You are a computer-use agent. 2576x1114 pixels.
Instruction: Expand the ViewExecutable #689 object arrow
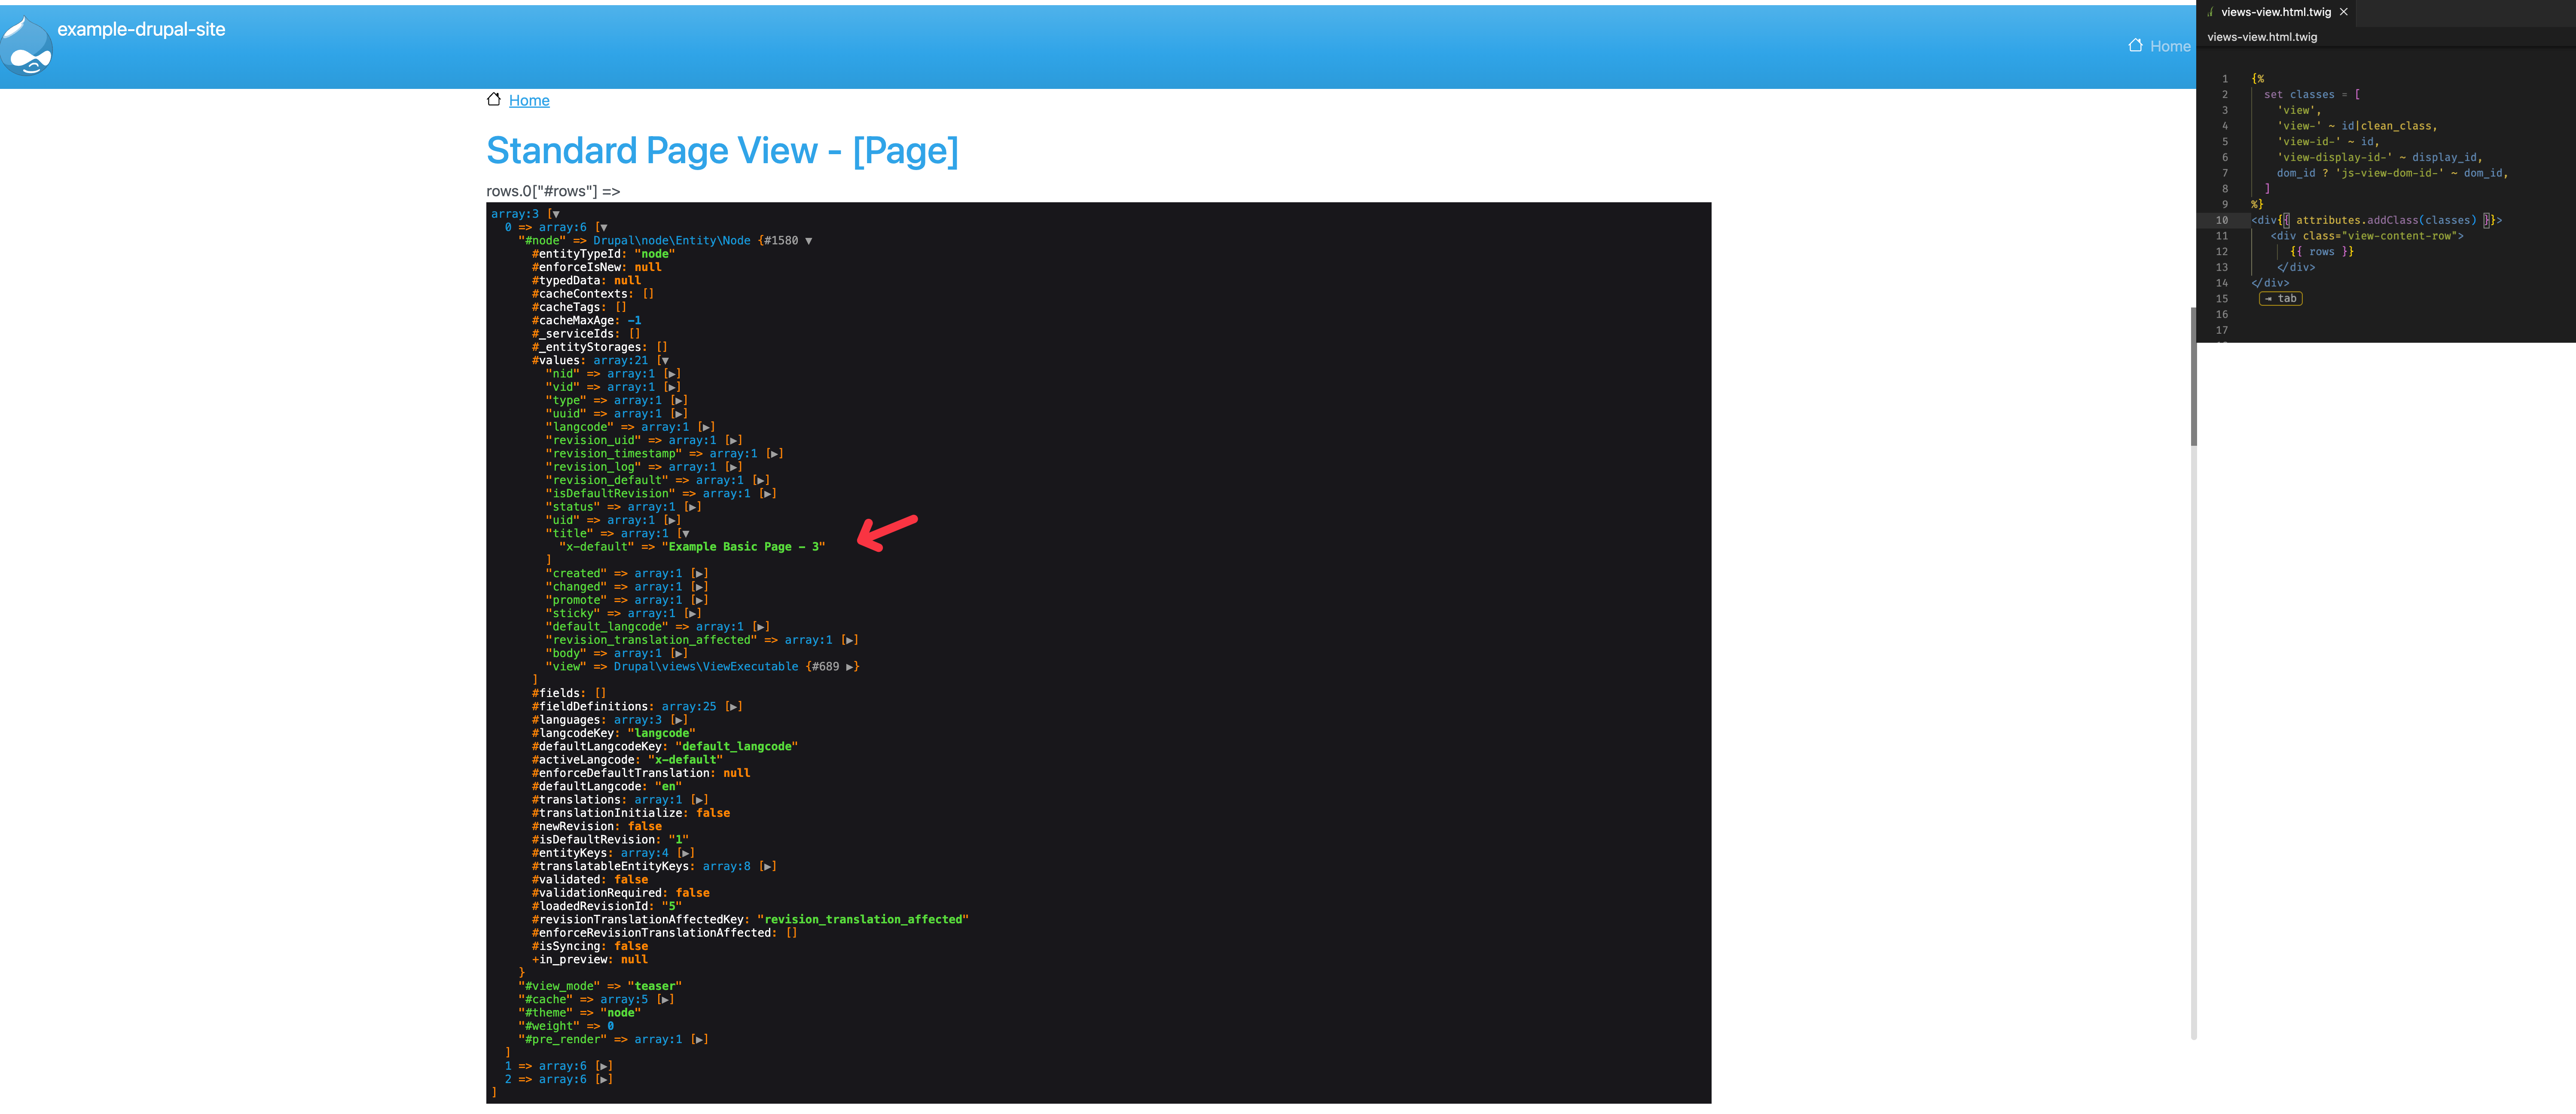850,667
